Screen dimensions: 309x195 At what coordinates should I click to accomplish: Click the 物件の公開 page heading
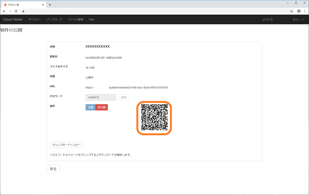11,30
